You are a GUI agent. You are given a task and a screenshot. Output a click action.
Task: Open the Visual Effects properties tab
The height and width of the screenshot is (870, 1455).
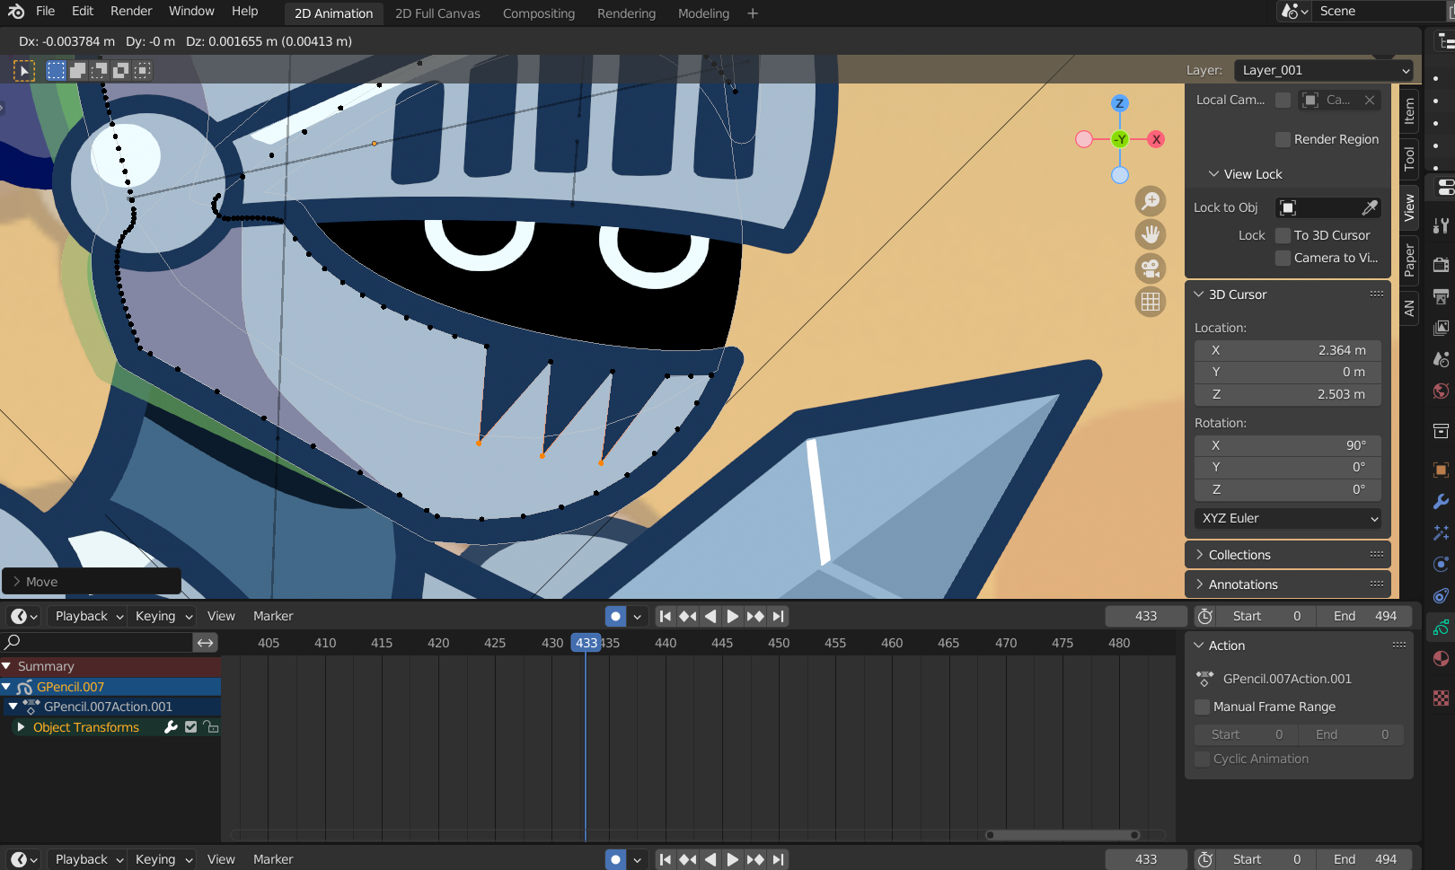(1441, 532)
